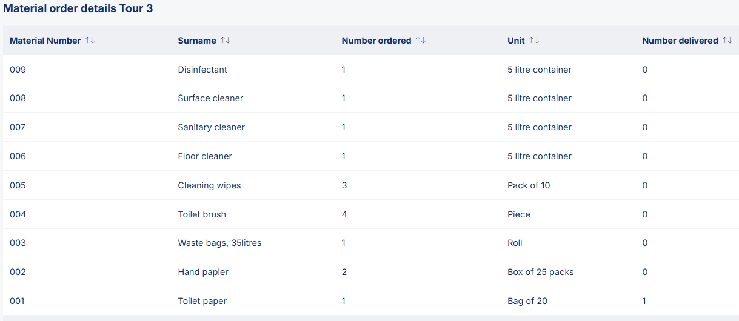The image size is (739, 321).
Task: Select the Toilet paper row
Action: tap(202, 301)
